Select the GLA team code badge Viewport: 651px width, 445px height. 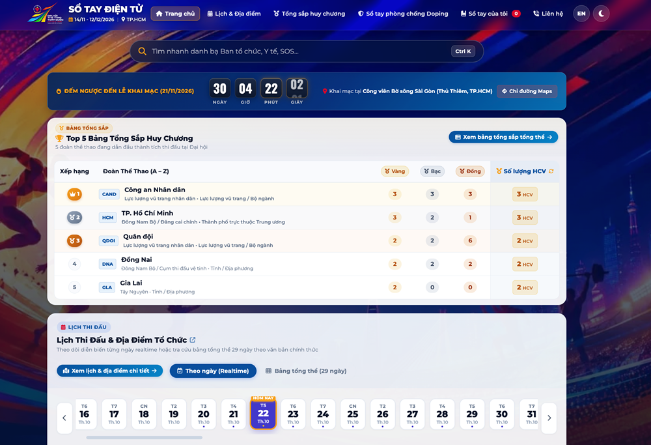point(107,287)
